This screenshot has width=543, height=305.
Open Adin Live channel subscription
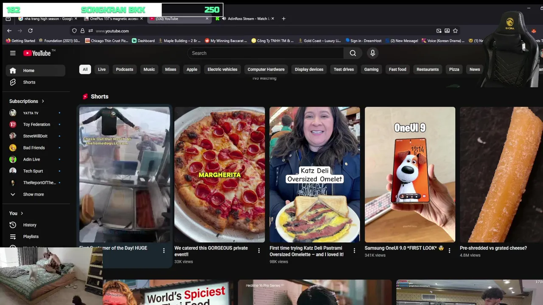36,159
